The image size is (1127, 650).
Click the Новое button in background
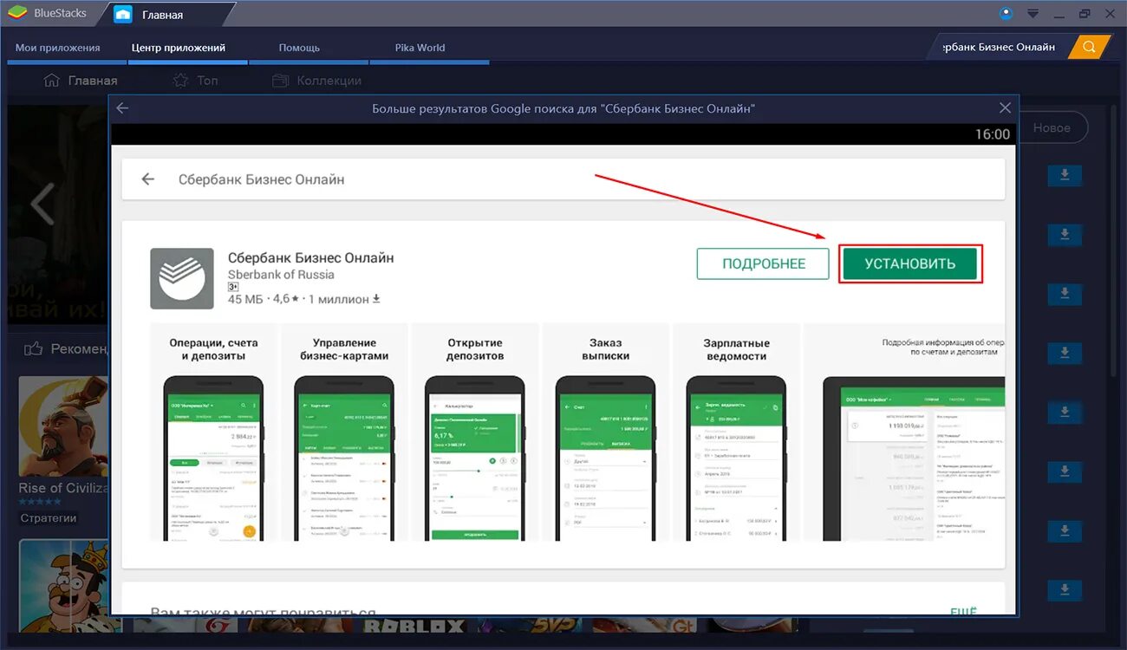click(1052, 127)
